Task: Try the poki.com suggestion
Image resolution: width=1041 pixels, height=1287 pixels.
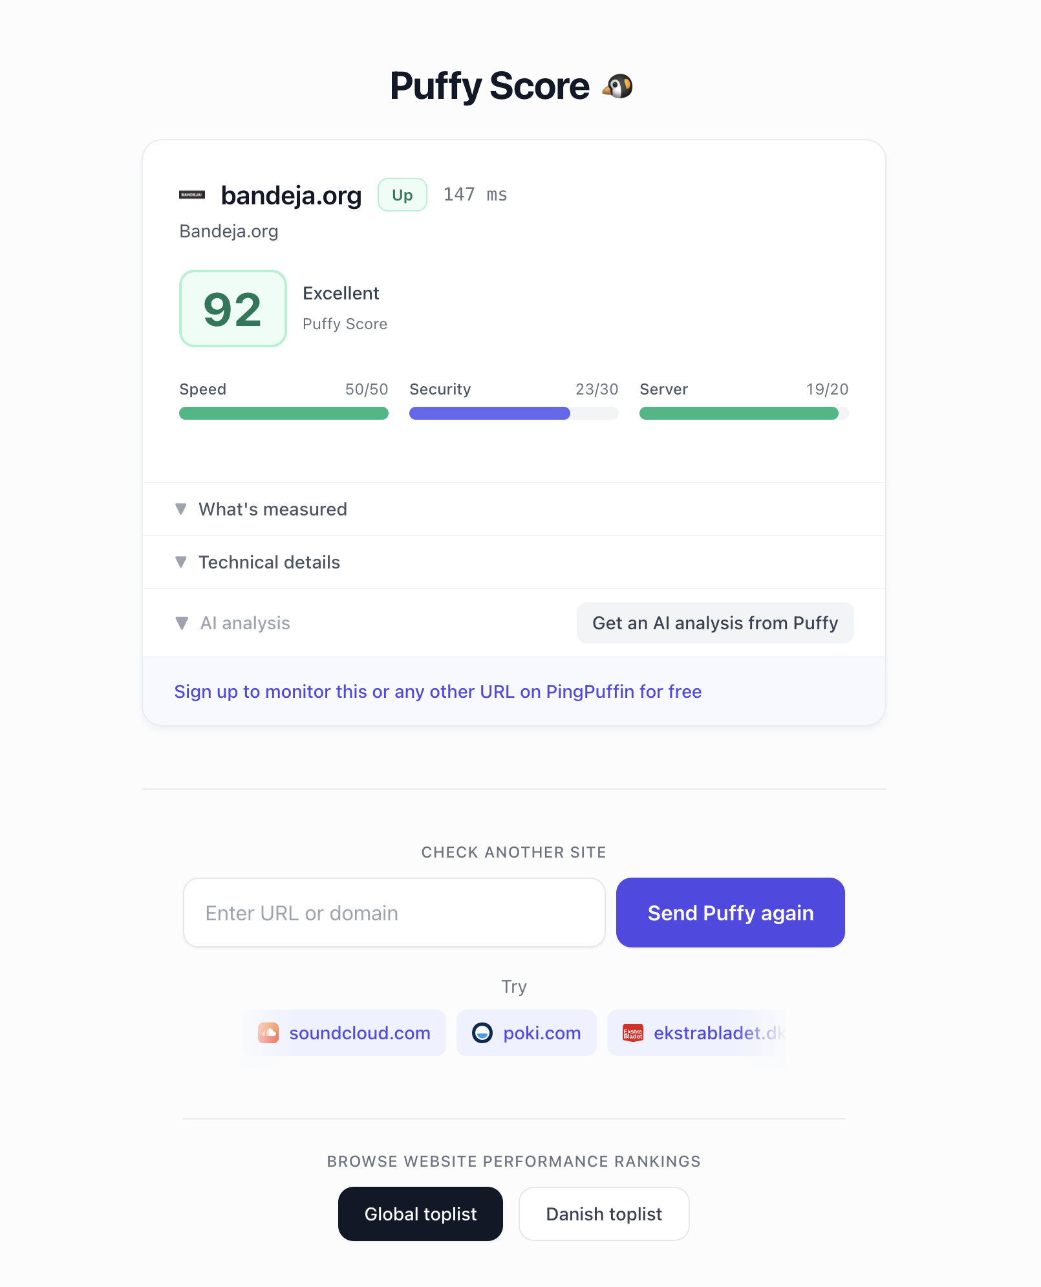Action: tap(541, 1033)
